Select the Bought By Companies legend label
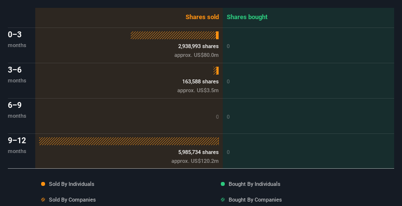This screenshot has height=206, width=402. pyautogui.click(x=255, y=200)
